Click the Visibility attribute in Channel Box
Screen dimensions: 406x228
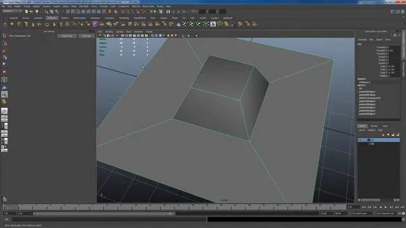383,76
